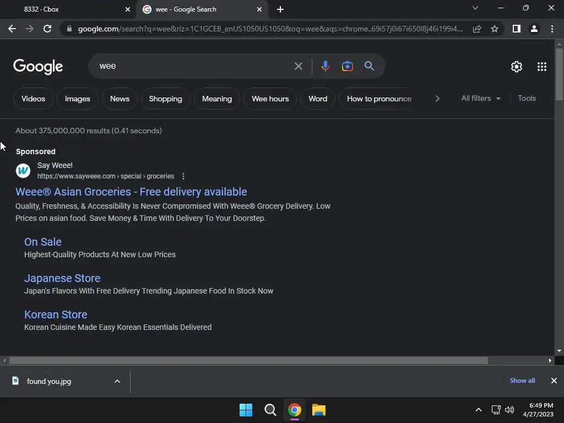
Task: Clear the search box with X
Action: click(x=298, y=66)
